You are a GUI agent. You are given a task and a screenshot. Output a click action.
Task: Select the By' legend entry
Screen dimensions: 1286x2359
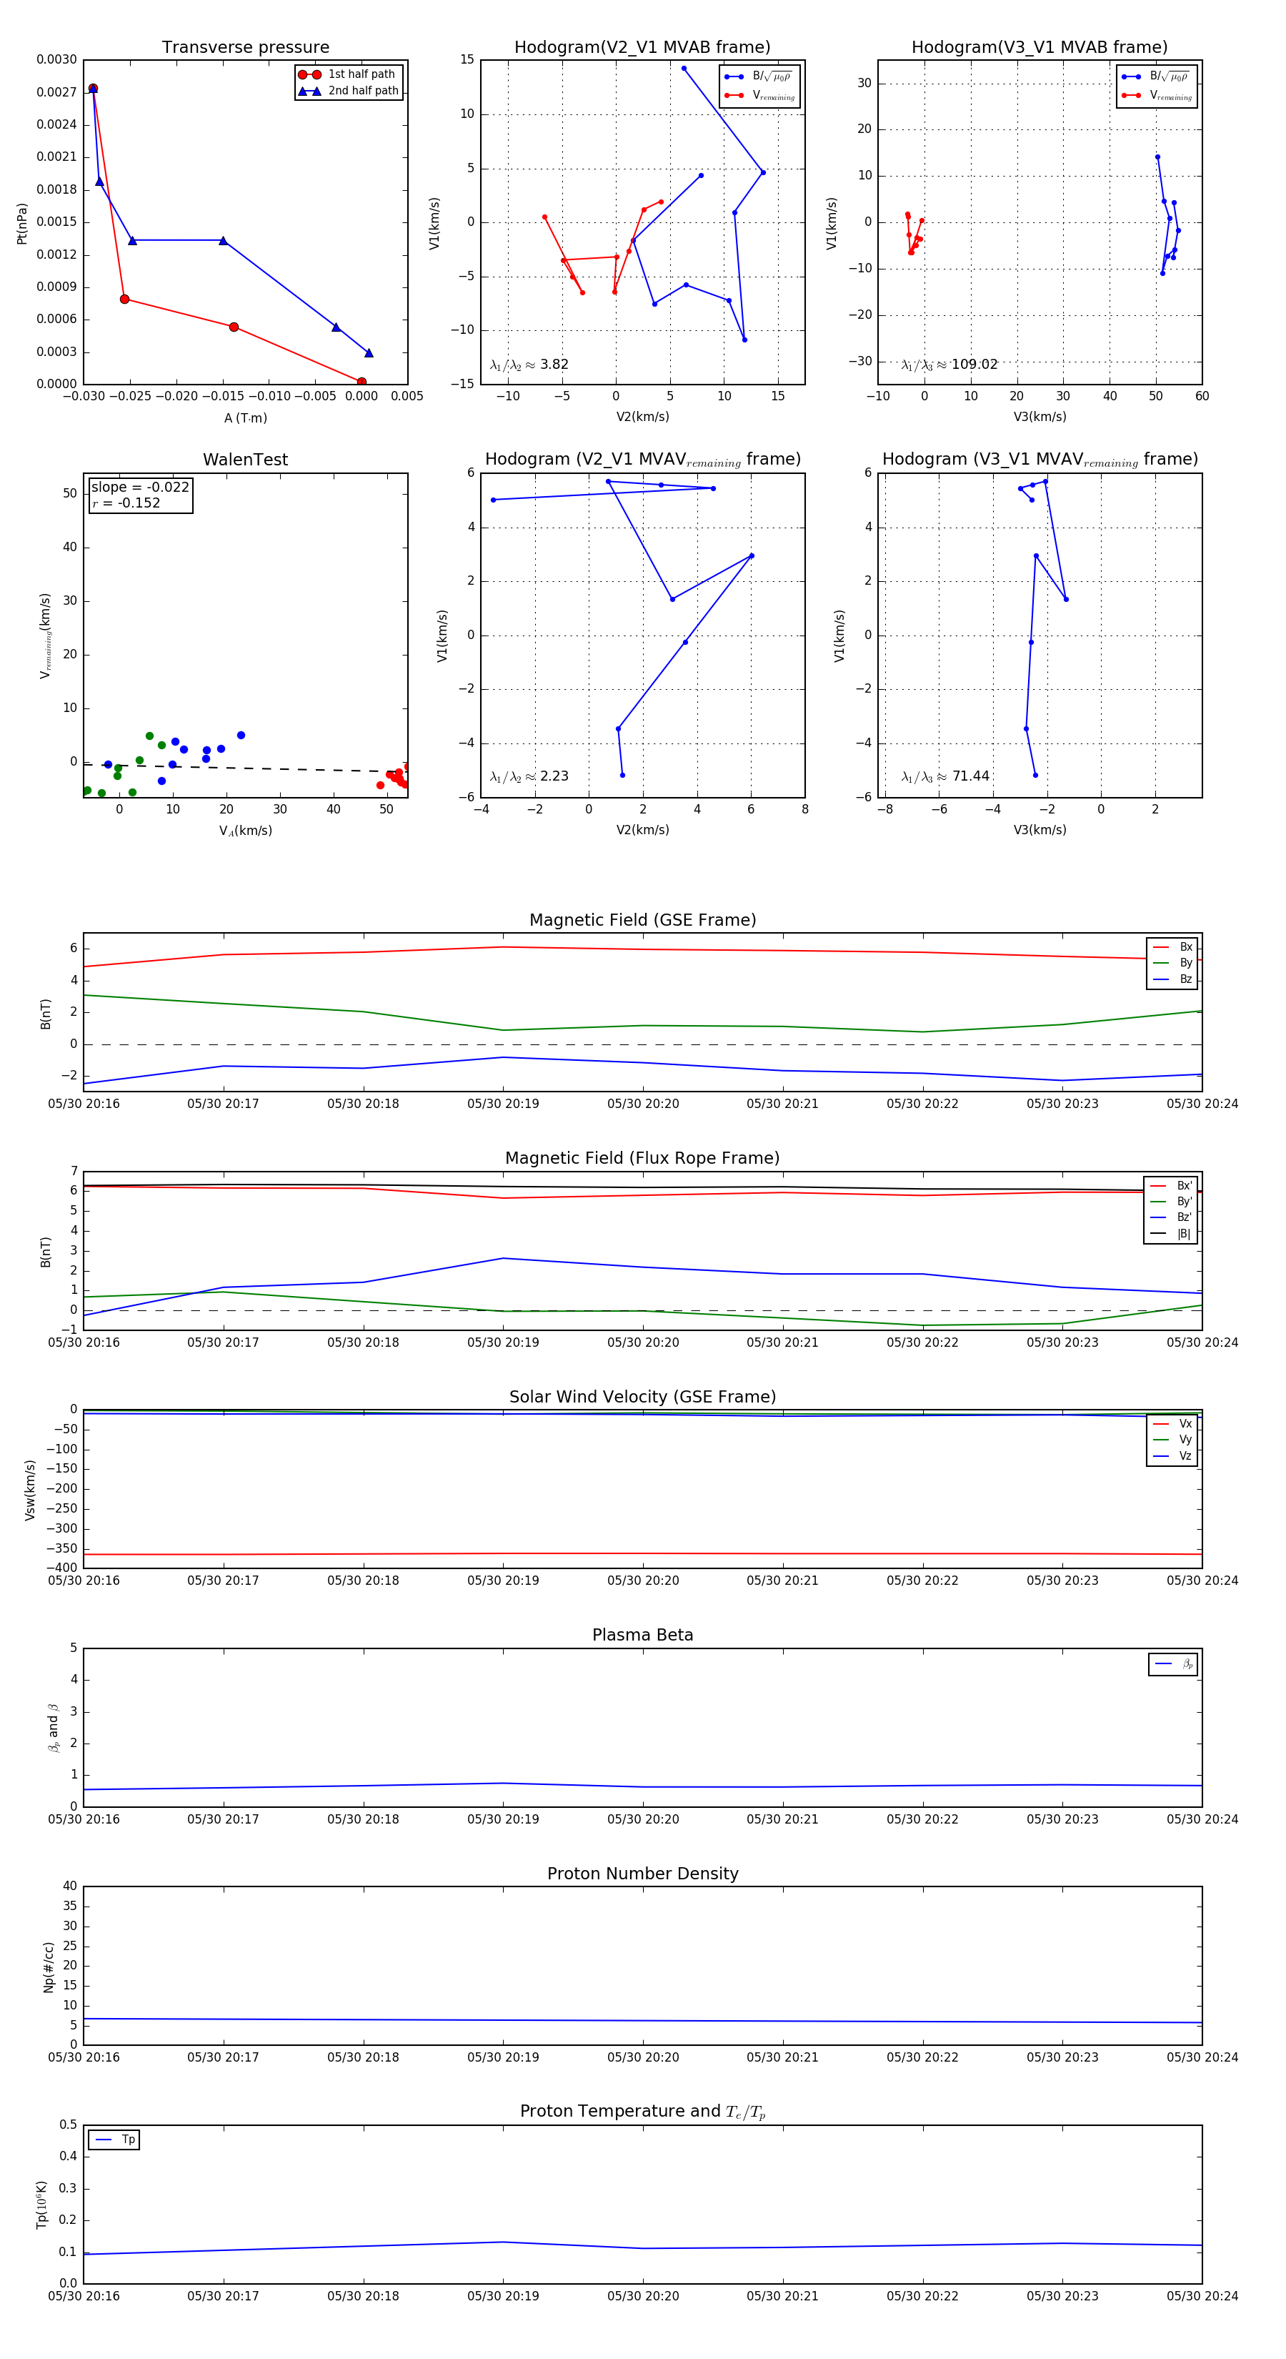[x=1171, y=1202]
